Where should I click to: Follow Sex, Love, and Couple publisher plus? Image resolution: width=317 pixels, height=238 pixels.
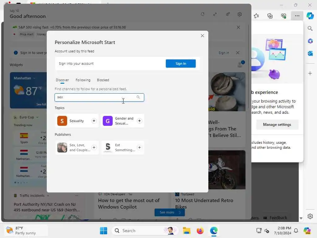coord(94,148)
